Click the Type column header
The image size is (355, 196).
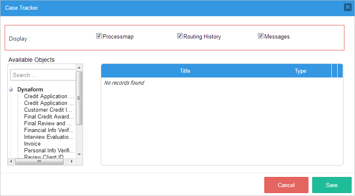point(300,71)
